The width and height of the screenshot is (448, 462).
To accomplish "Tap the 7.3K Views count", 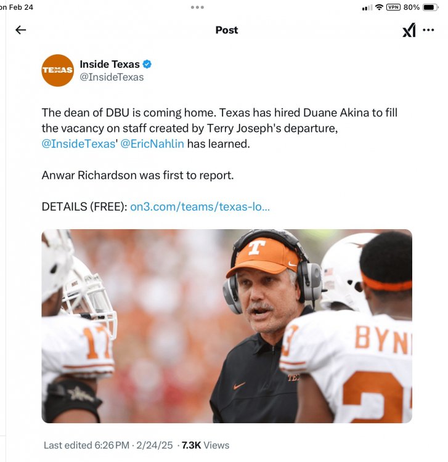I will [205, 445].
